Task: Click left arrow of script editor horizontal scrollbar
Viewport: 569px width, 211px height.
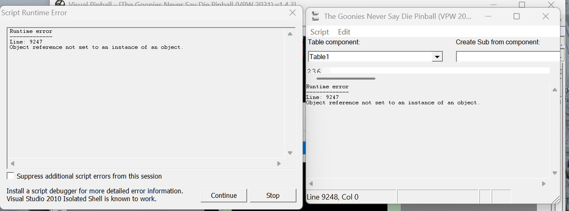Action: (x=311, y=184)
